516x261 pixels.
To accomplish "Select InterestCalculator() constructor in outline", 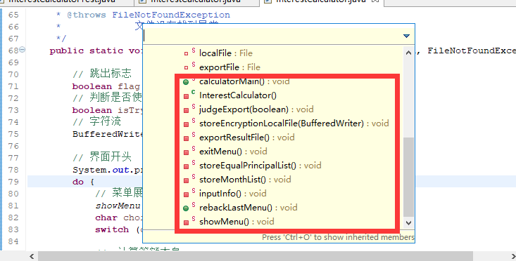I will pos(238,95).
